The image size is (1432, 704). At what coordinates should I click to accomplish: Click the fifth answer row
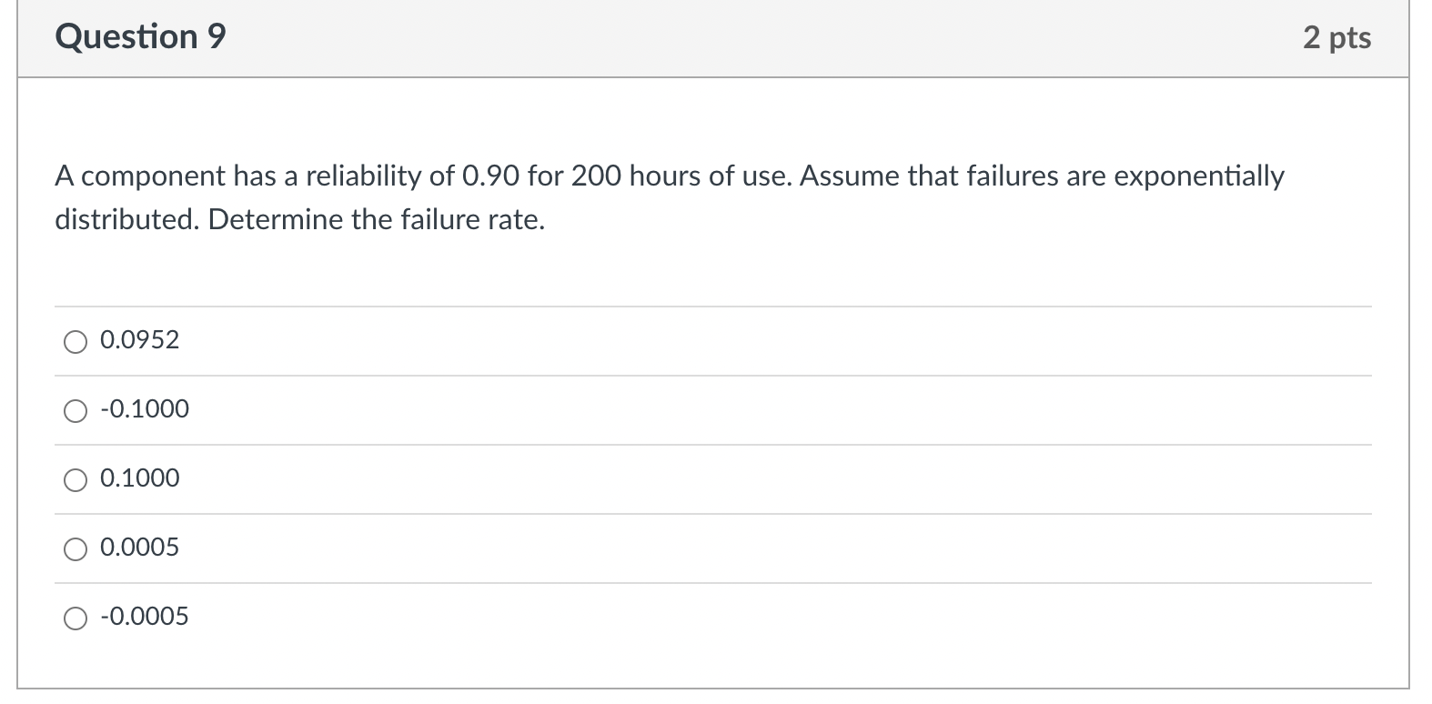coord(637,617)
